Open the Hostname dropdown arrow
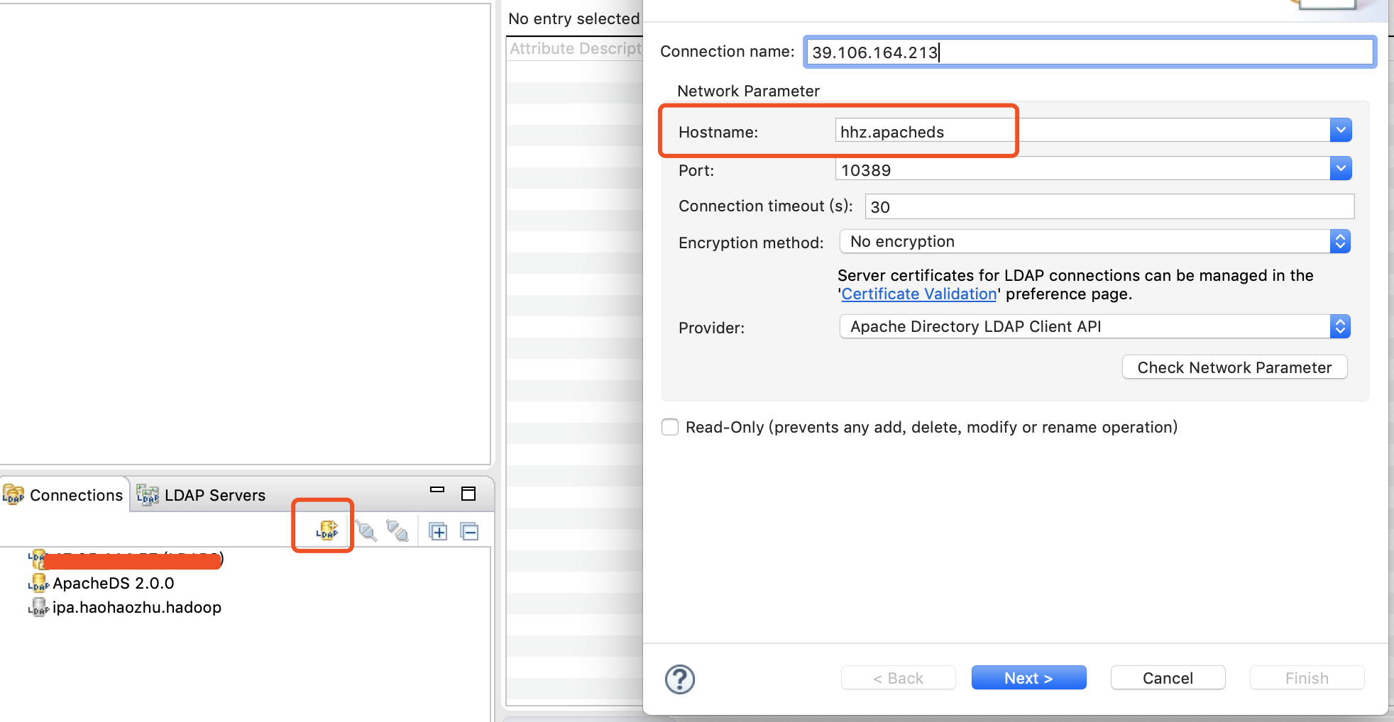This screenshot has height=722, width=1394. pos(1341,130)
